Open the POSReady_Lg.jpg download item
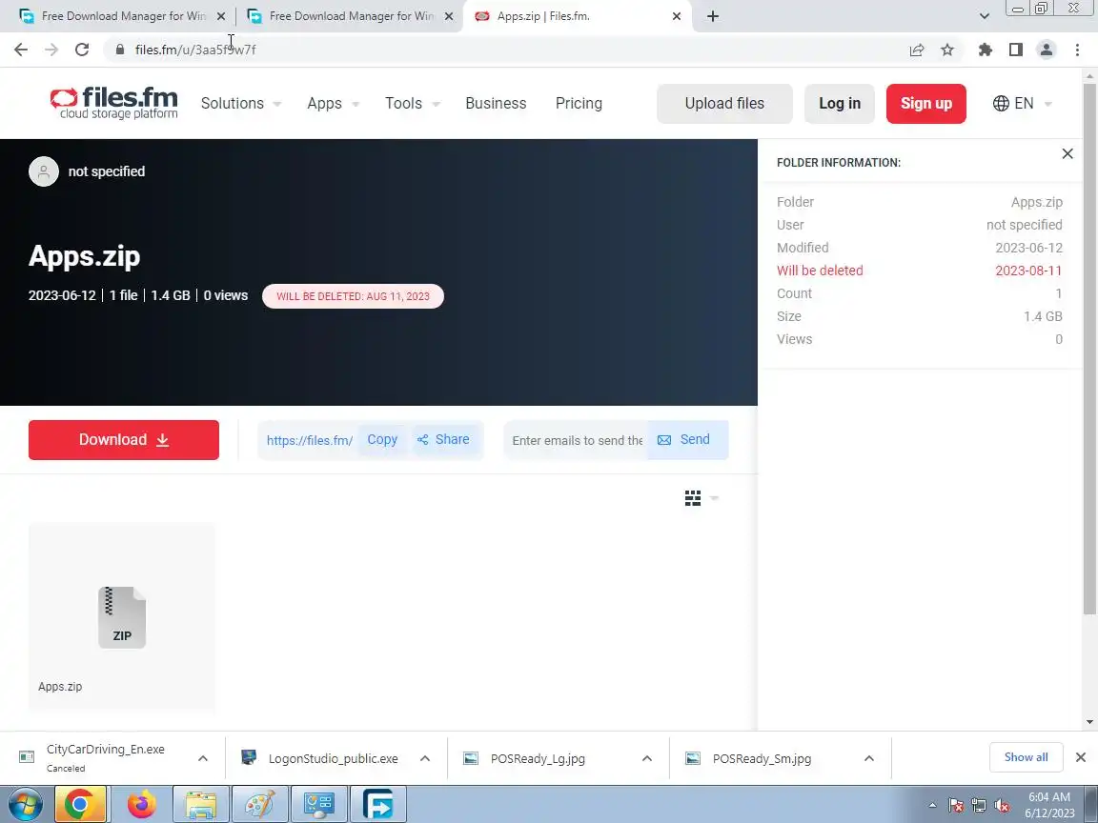Viewport: 1098px width, 823px height. point(539,758)
